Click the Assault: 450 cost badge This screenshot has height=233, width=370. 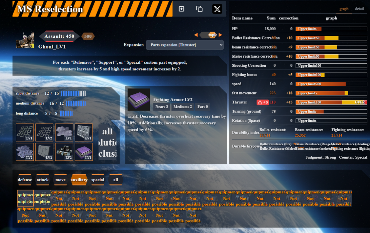(59, 36)
